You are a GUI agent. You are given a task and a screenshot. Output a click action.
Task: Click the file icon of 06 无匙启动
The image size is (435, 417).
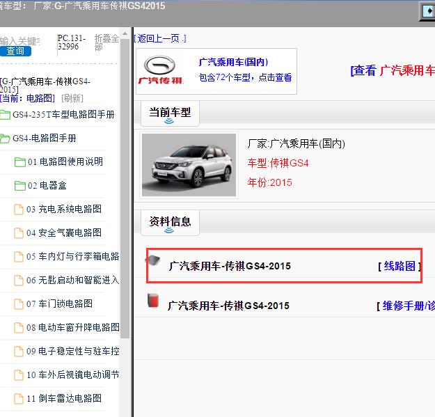click(19, 281)
